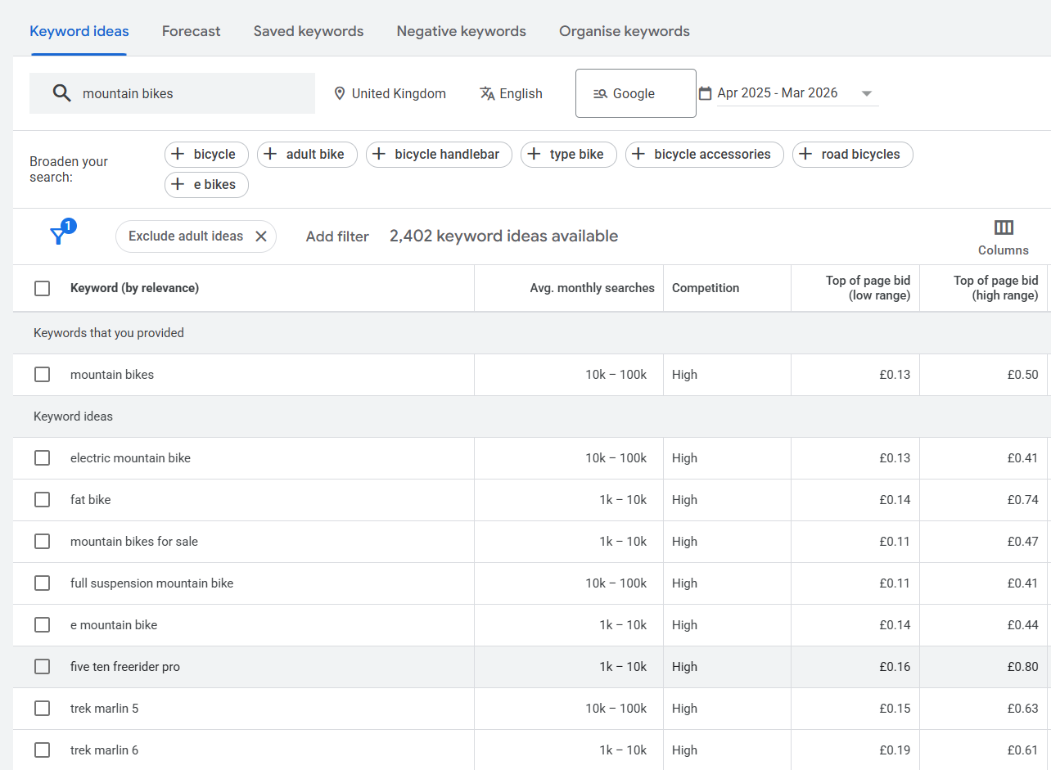Click the mountain bikes search field
This screenshot has width=1051, height=770.
(x=172, y=93)
